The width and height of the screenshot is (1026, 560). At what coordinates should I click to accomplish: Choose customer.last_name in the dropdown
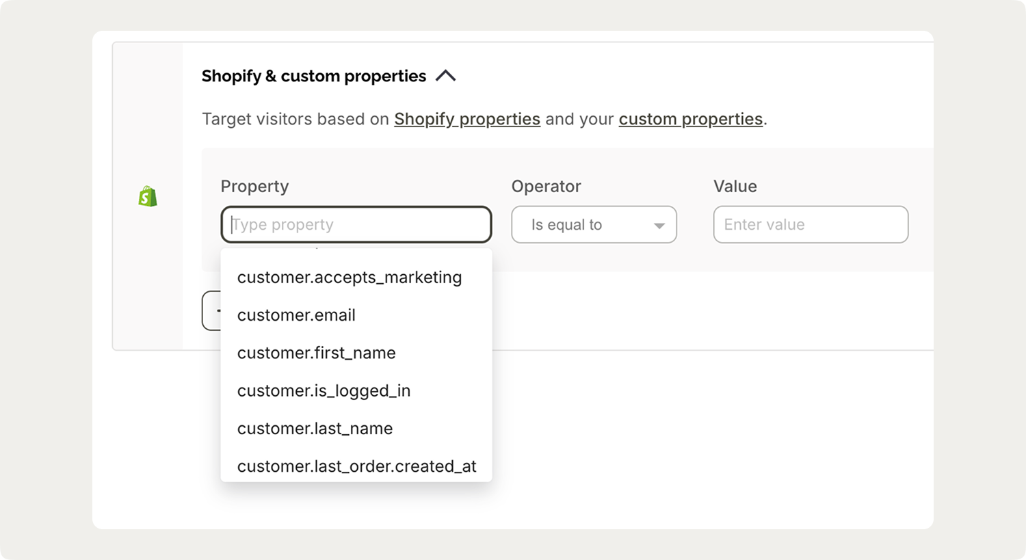(315, 429)
